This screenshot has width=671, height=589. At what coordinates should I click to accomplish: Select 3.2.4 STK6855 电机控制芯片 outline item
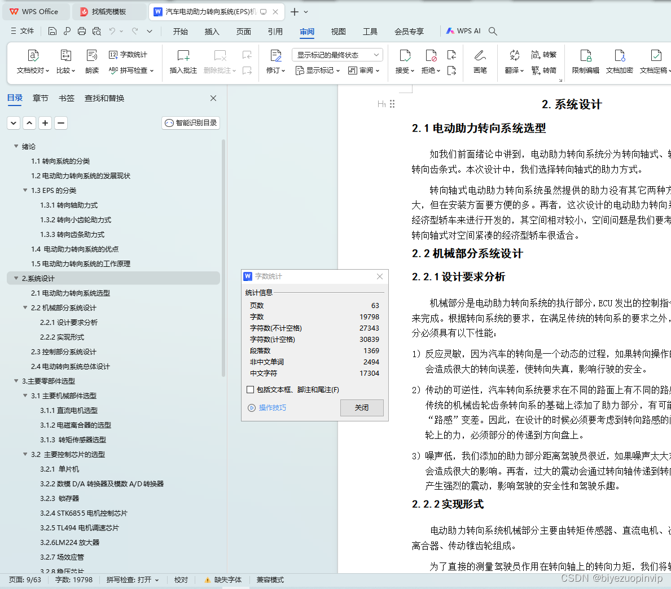84,513
